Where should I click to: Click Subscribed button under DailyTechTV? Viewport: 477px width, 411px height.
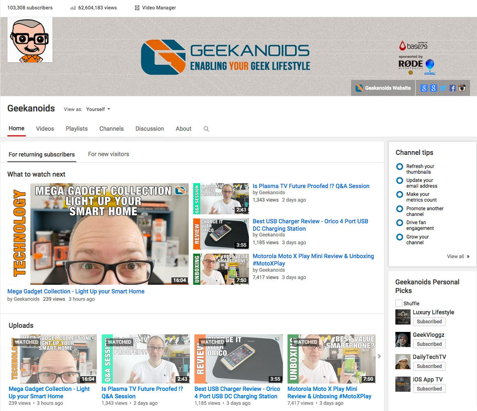coord(429,366)
